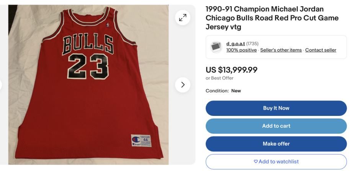The width and height of the screenshot is (352, 171).
Task: Click the Make offer button
Action: [276, 144]
